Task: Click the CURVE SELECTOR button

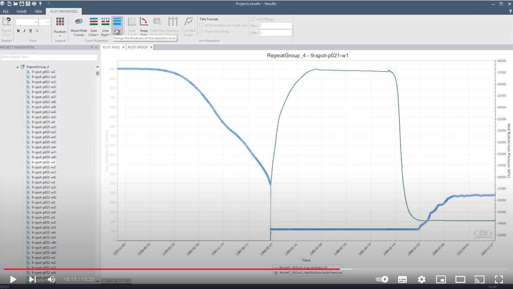Action: coord(116,281)
